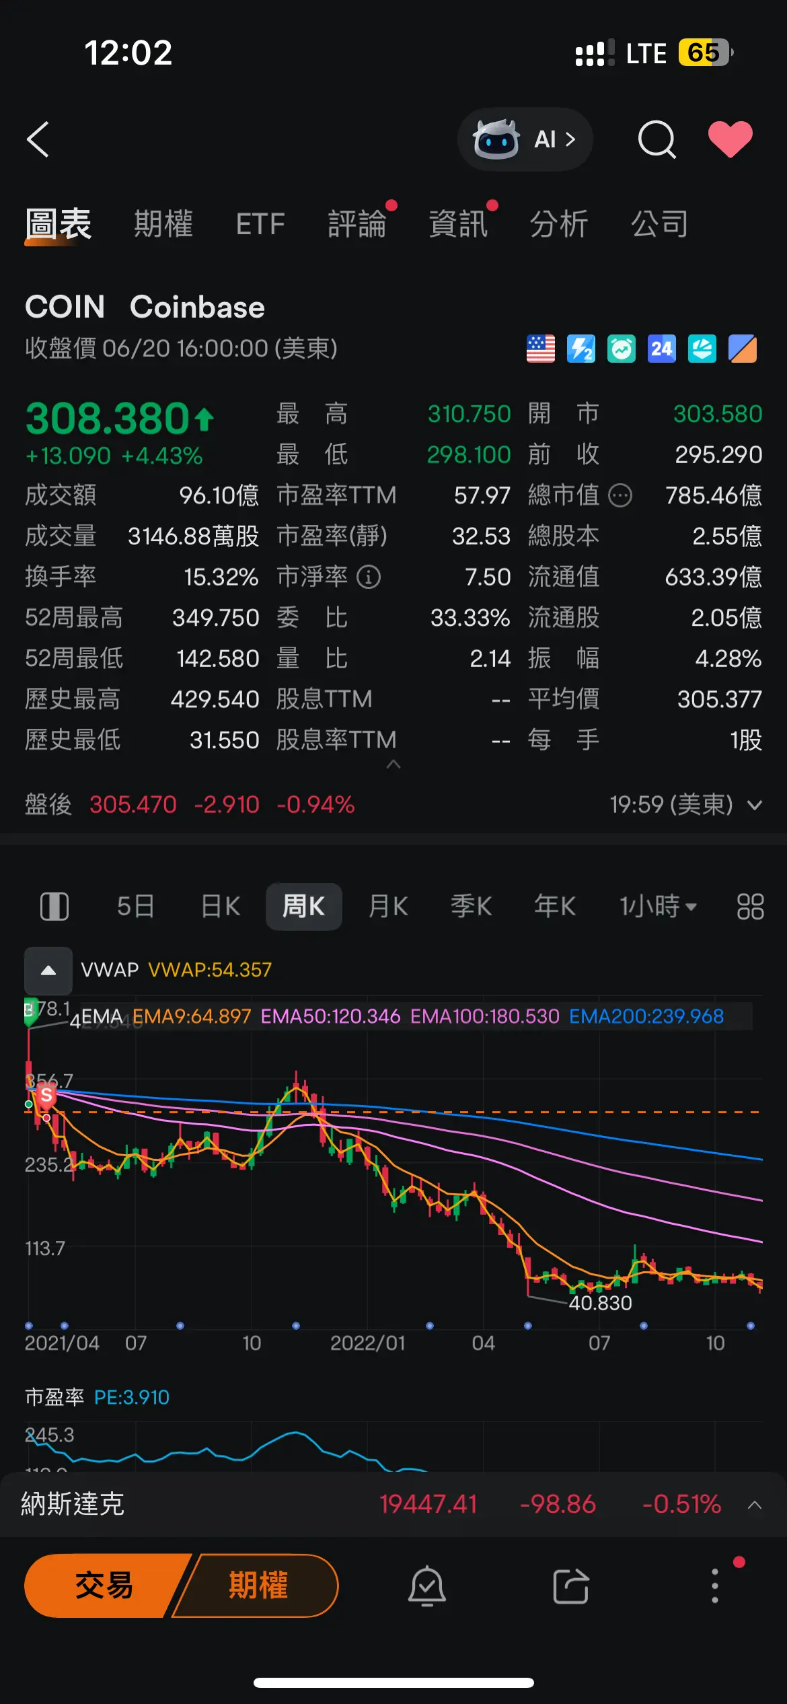
Task: Tap the 40.830 low price label on chart
Action: pyautogui.click(x=601, y=1303)
